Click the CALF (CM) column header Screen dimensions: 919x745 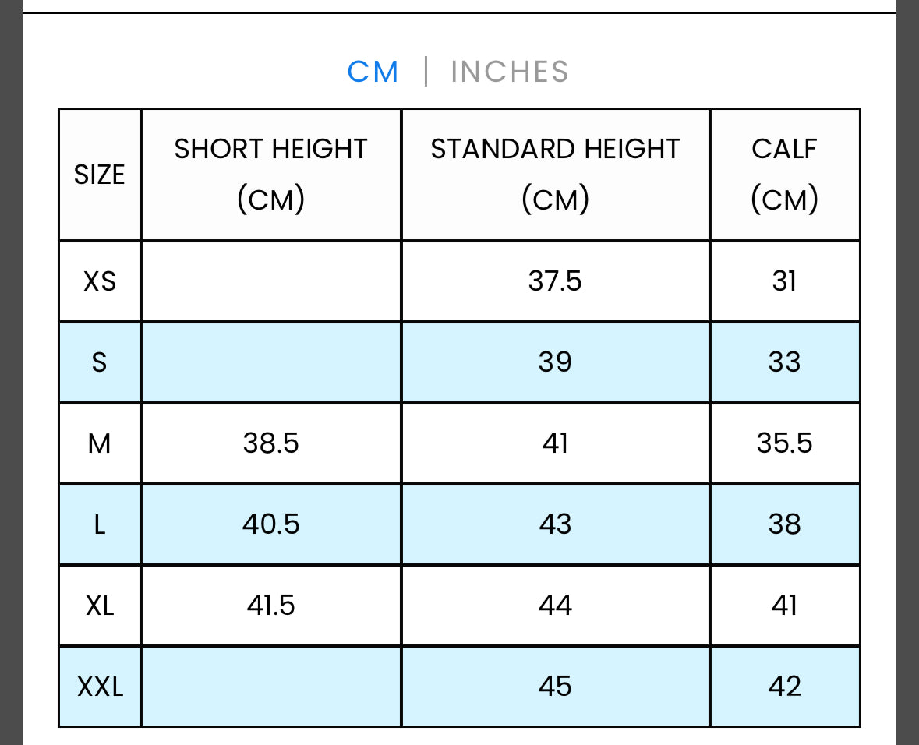tap(784, 174)
